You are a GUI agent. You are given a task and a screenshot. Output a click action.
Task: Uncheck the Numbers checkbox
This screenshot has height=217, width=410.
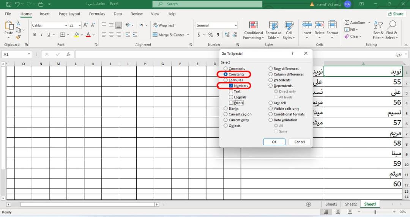point(231,86)
